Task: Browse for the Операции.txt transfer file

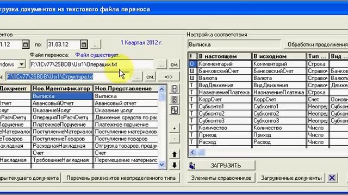Action: [161, 64]
